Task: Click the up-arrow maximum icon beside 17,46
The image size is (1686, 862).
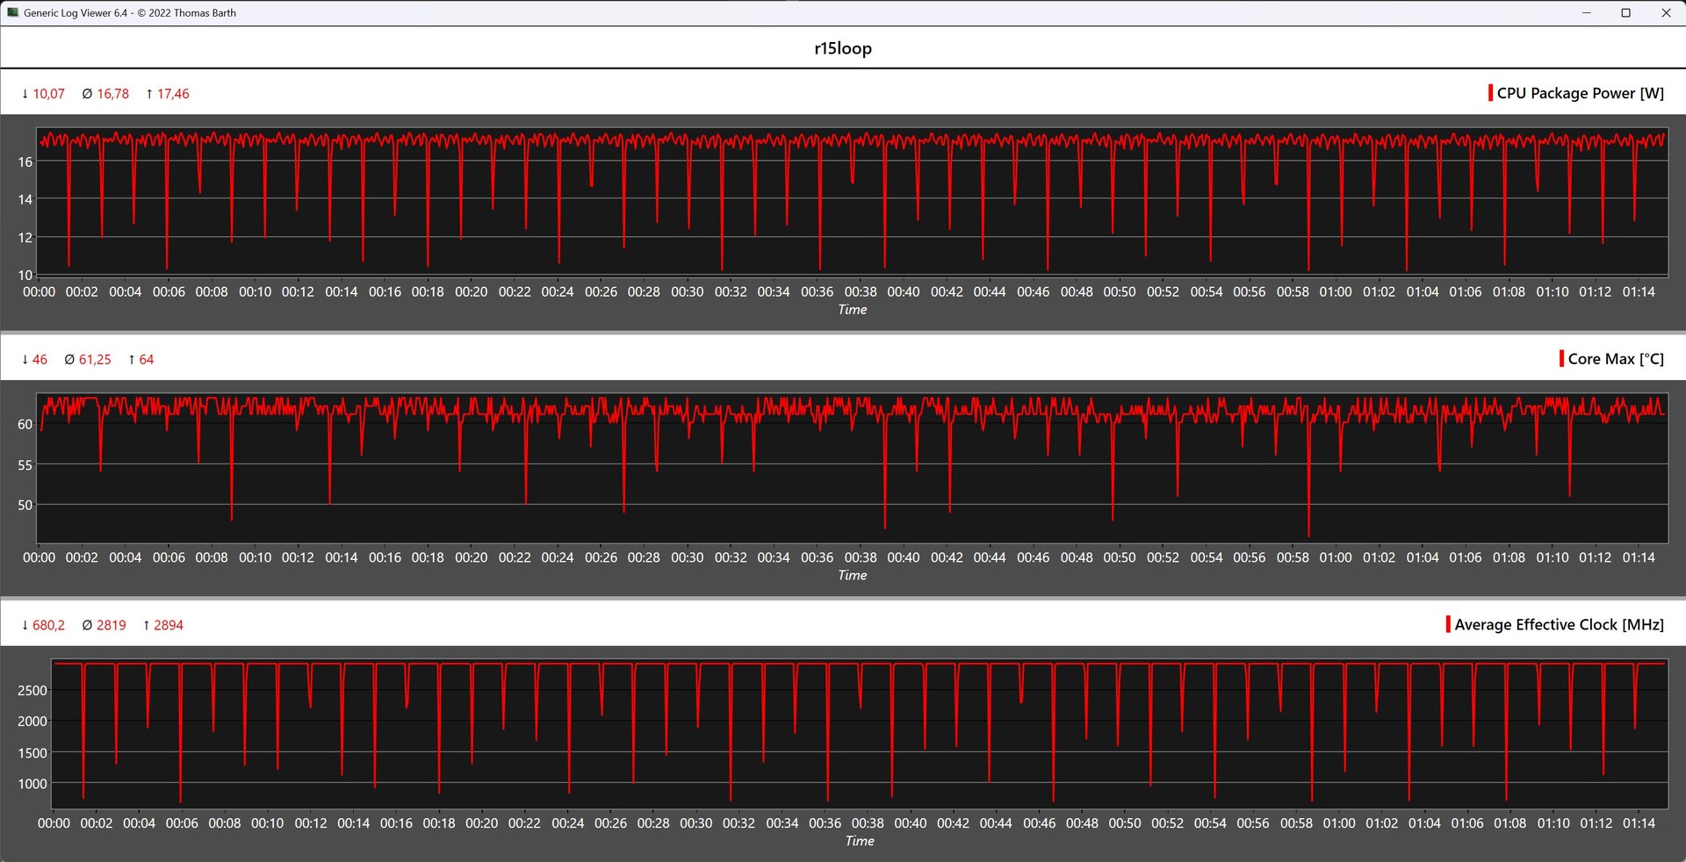Action: coord(149,94)
